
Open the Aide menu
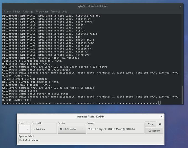pyautogui.click(x=65, y=12)
